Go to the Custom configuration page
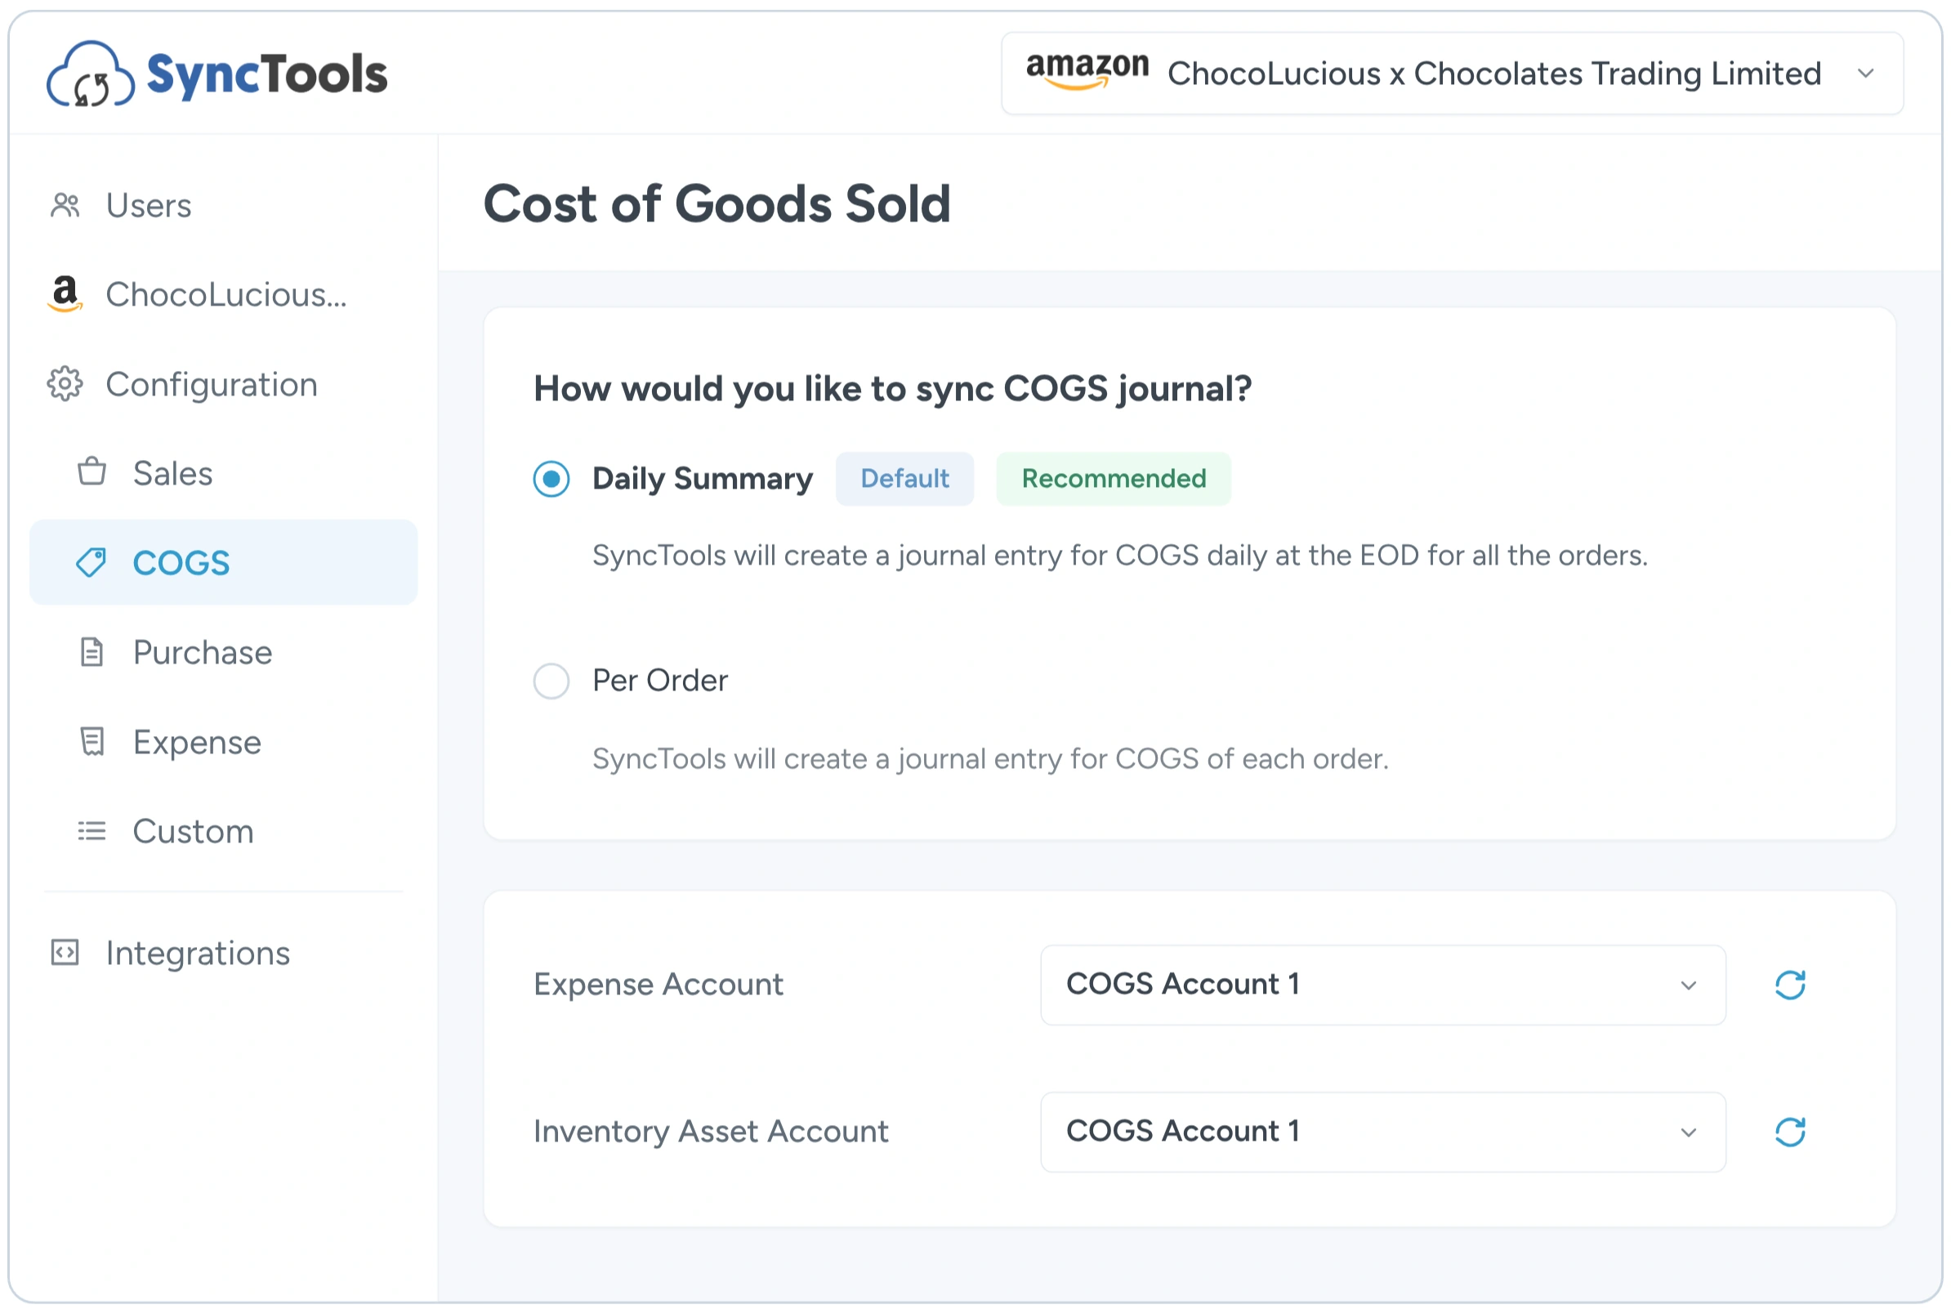This screenshot has width=1951, height=1309. tap(224, 832)
